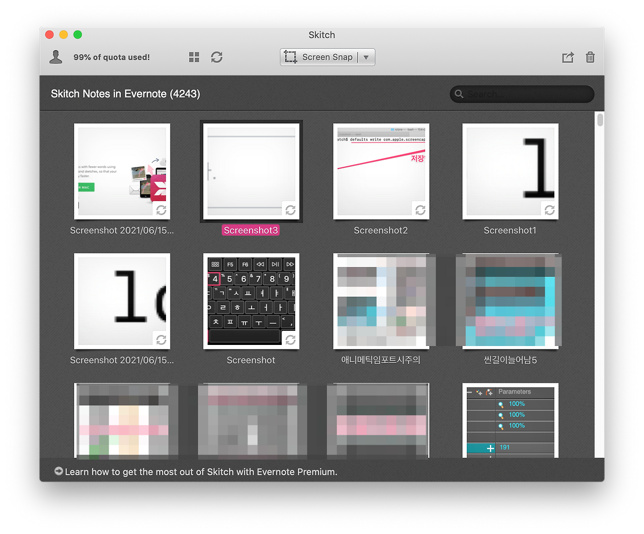Screen dimensions: 644x534
Task: Select the 씬길이늘어남5 name label
Action: click(x=510, y=360)
